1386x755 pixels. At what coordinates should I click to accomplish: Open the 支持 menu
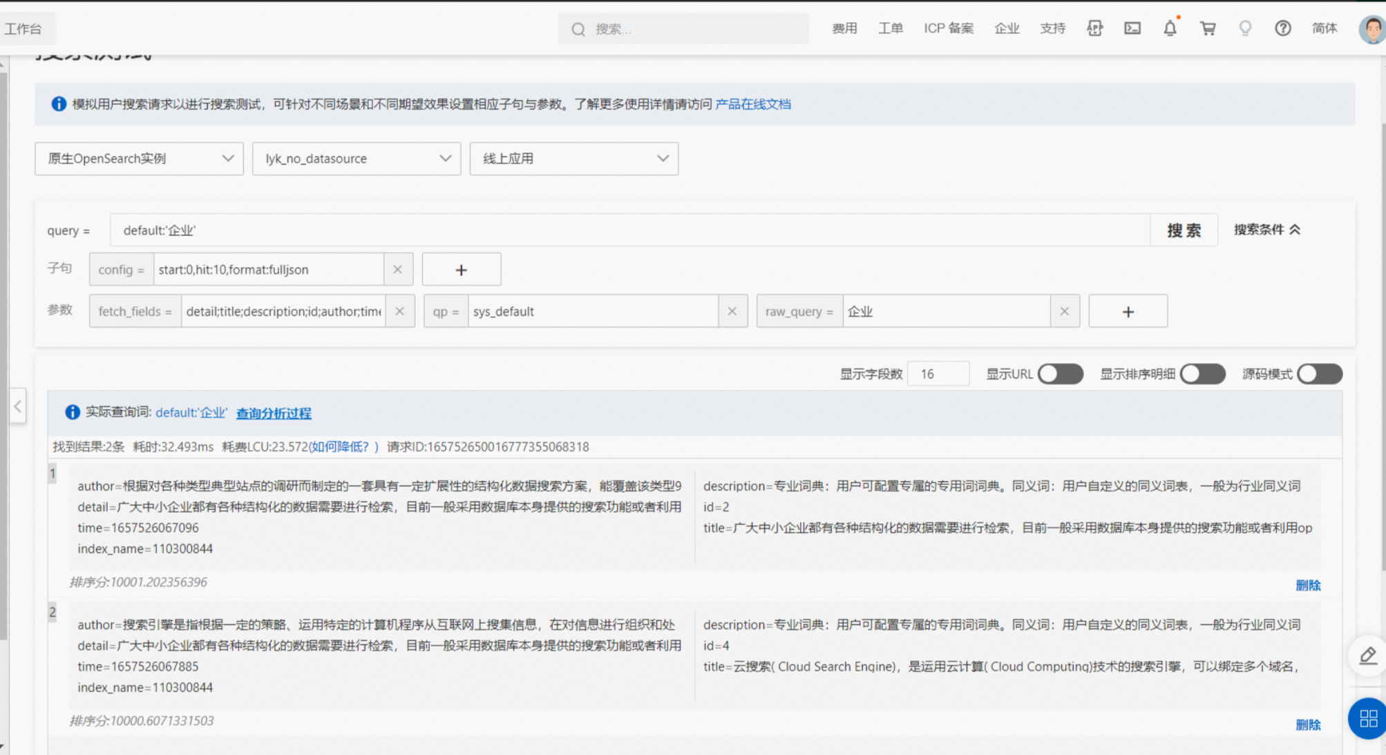1053,28
